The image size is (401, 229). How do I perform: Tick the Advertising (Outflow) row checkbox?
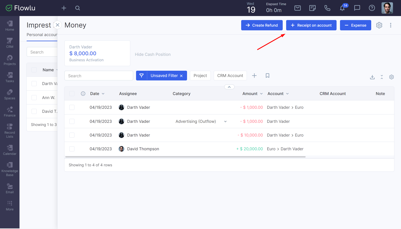point(72,121)
